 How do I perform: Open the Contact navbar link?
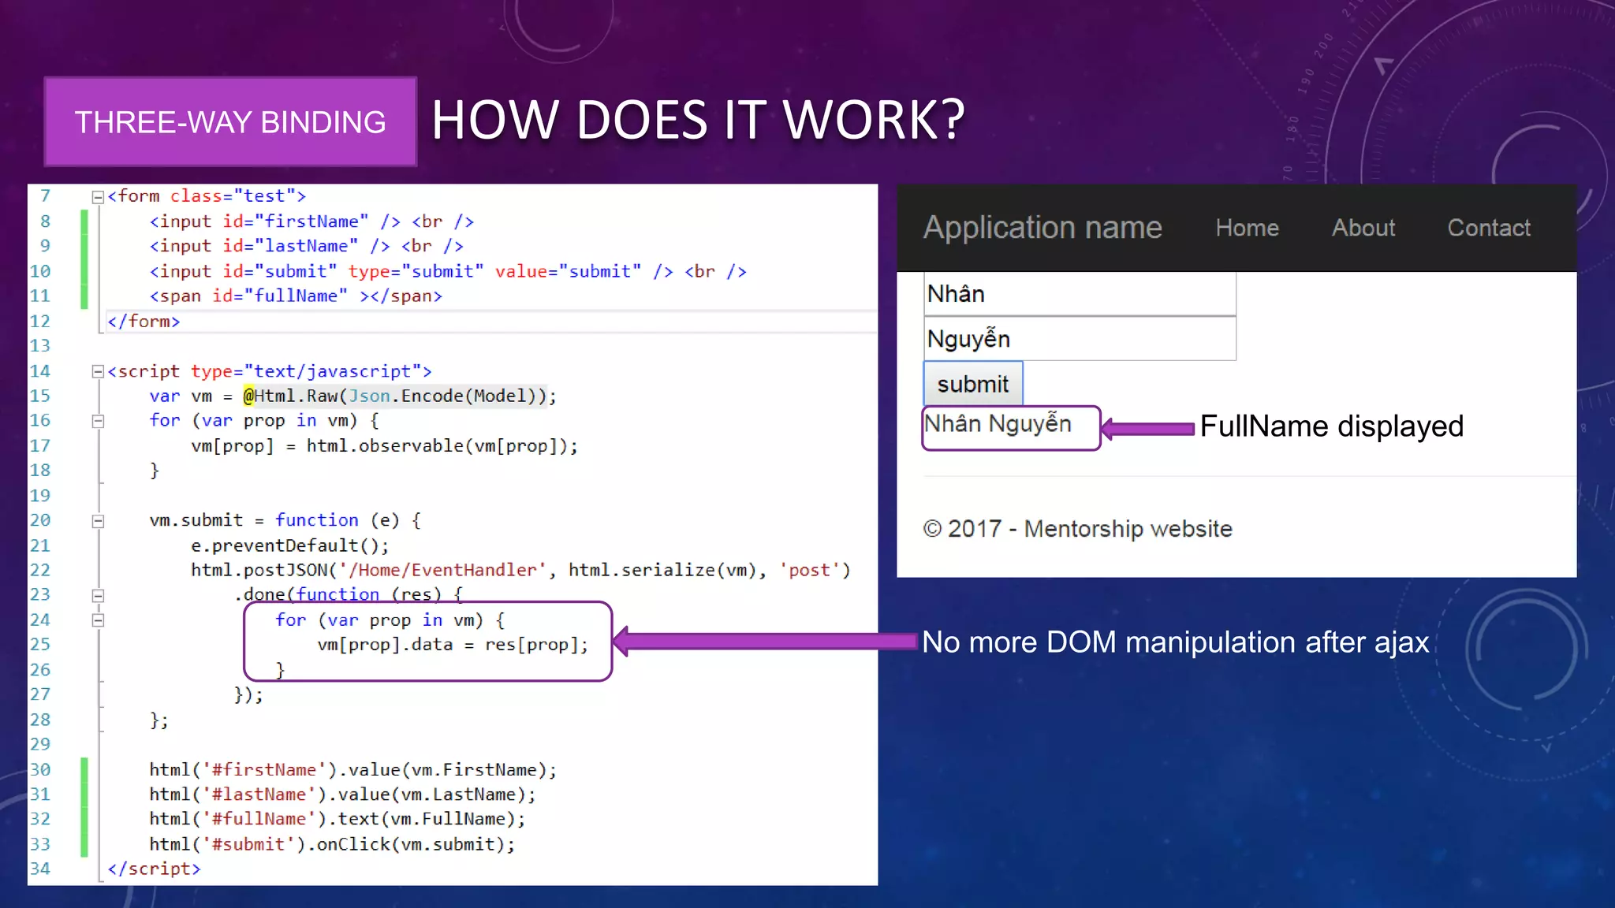pos(1489,228)
